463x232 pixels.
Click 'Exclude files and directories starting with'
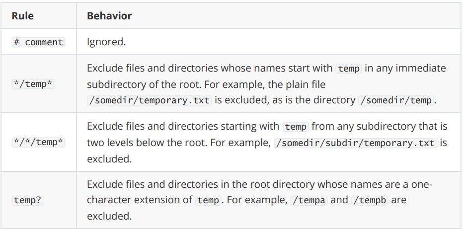(x=183, y=126)
